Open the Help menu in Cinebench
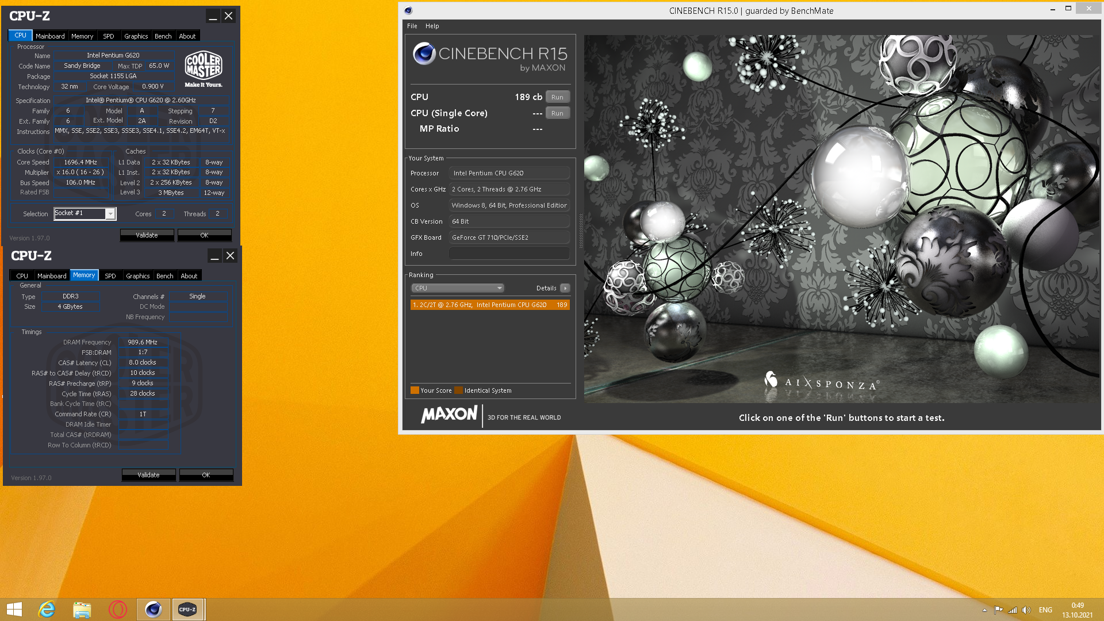 432,26
